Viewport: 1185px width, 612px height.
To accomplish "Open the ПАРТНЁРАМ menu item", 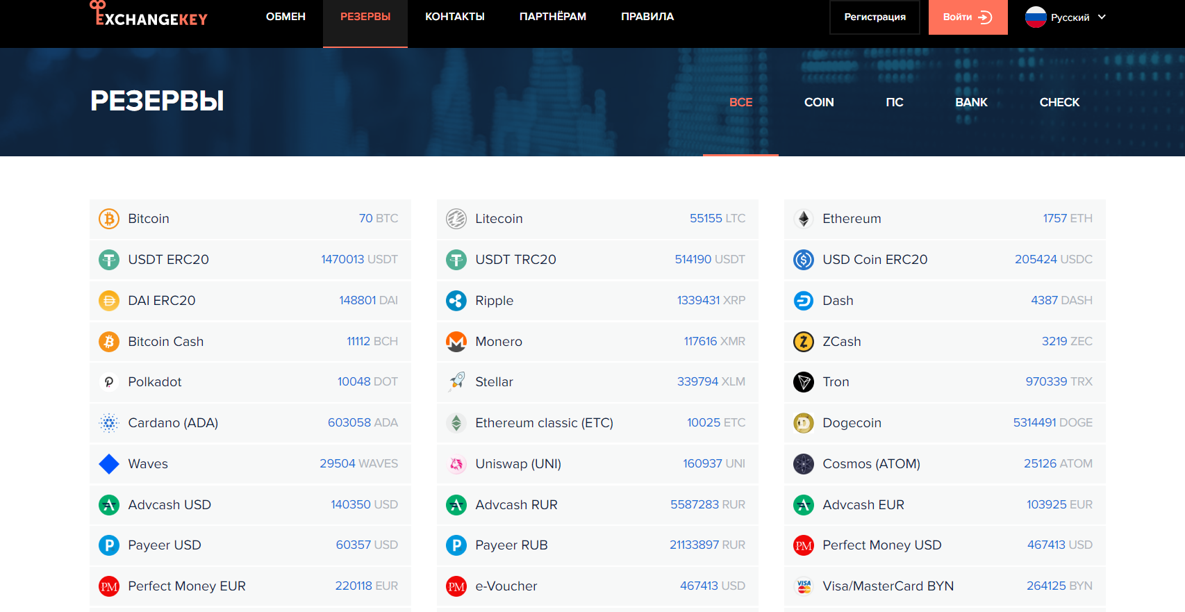I will (553, 17).
